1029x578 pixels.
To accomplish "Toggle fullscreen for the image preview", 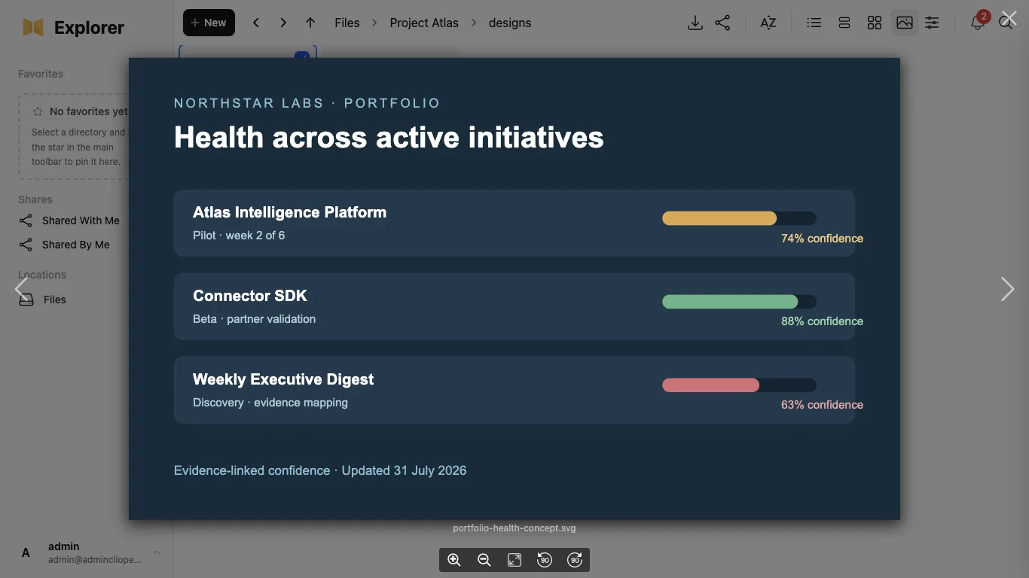I will pos(514,560).
